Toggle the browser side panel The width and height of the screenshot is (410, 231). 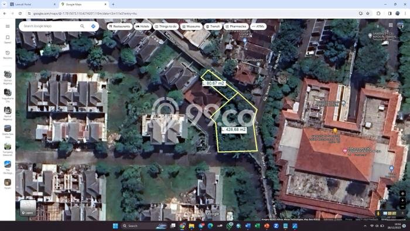[x=389, y=13]
